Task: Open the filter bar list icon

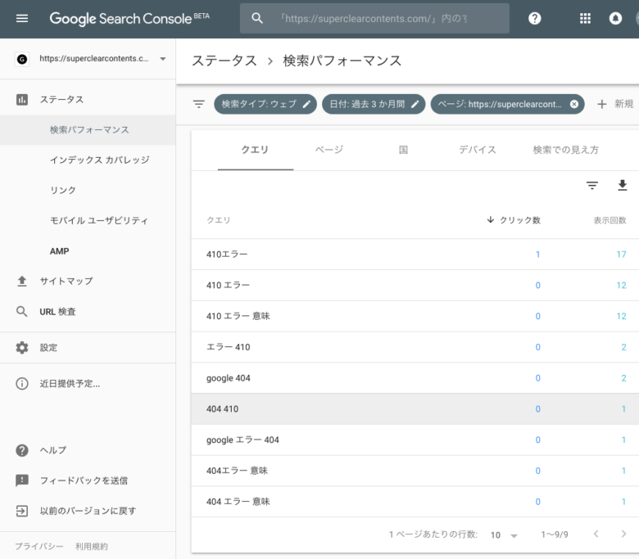Action: (198, 104)
